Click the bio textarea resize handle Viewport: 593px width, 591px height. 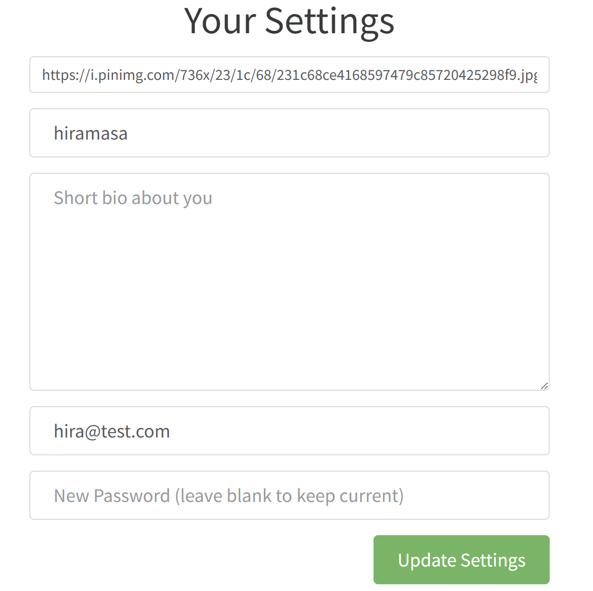(544, 385)
